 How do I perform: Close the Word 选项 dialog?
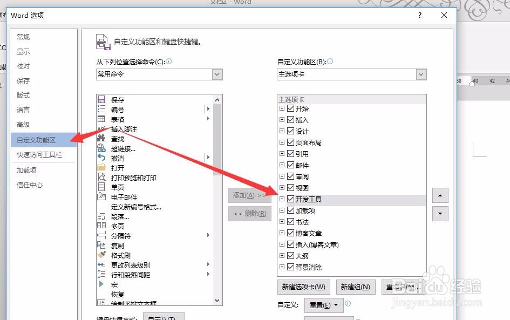coord(444,15)
